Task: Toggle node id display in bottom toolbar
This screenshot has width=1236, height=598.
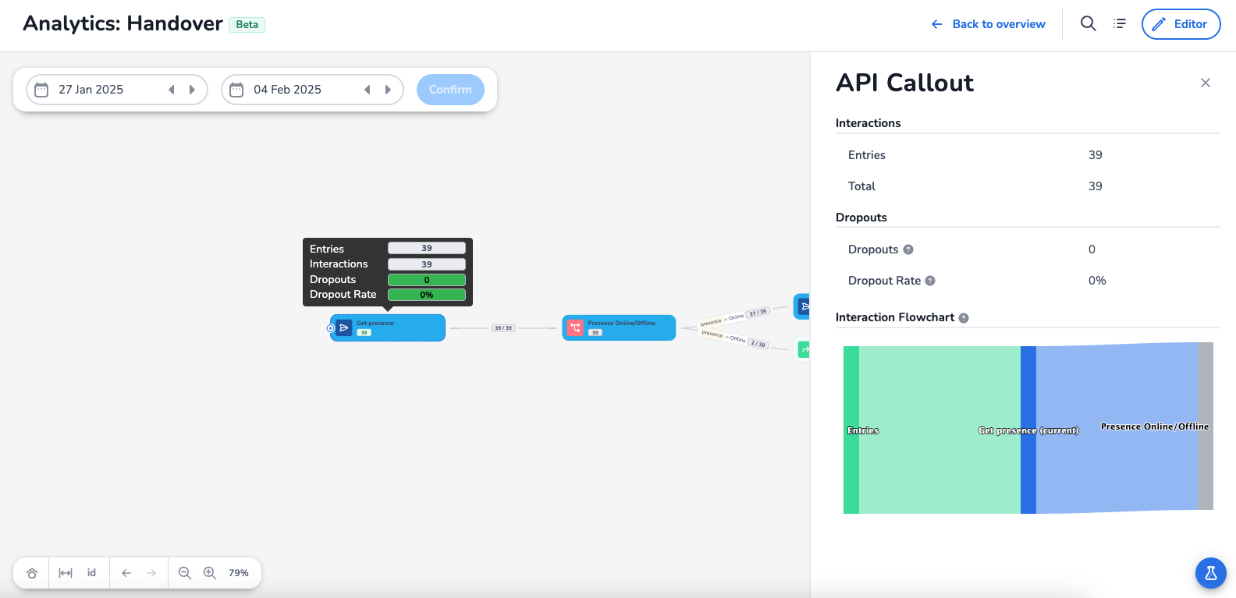Action: (x=91, y=573)
